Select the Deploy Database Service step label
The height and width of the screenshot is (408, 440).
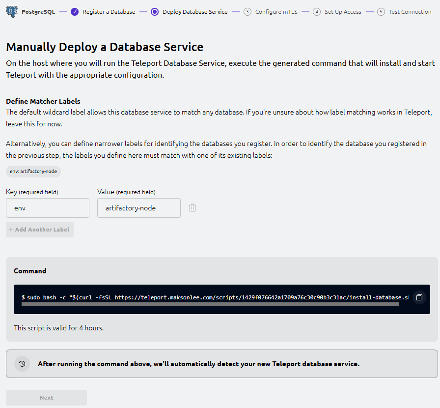point(195,12)
